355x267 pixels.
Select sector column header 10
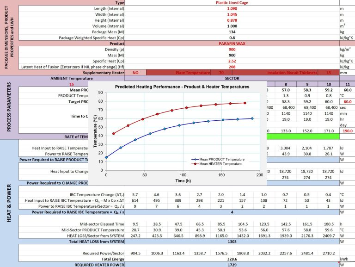tap(329, 84)
